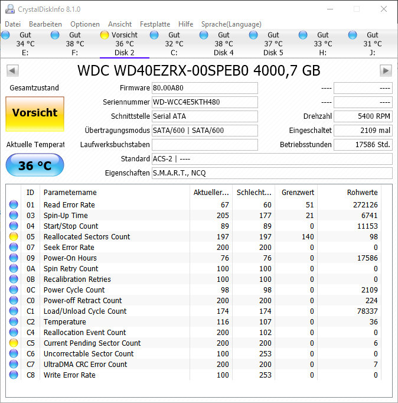Go to next disk with right arrow
The width and height of the screenshot is (398, 403).
coord(386,70)
